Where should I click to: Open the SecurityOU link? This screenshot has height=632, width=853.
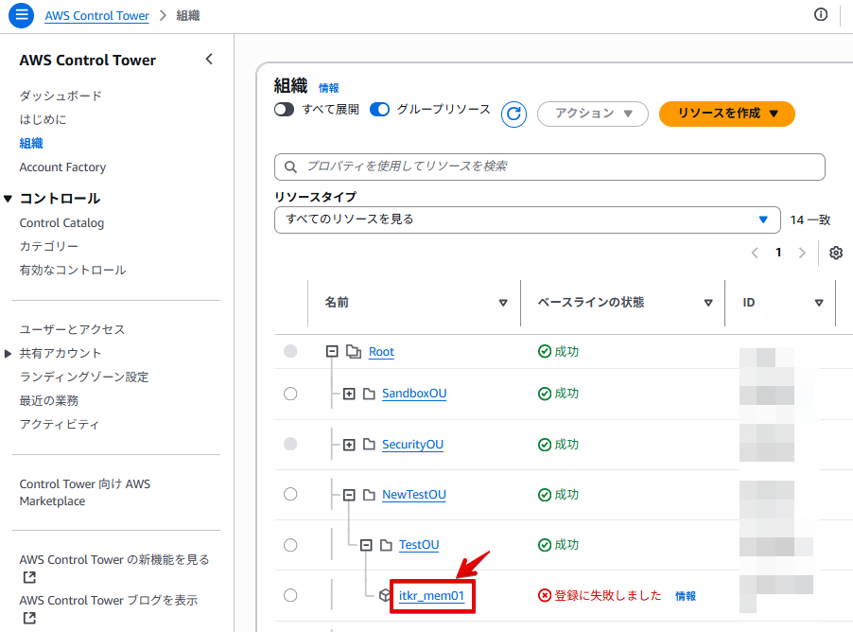[412, 445]
